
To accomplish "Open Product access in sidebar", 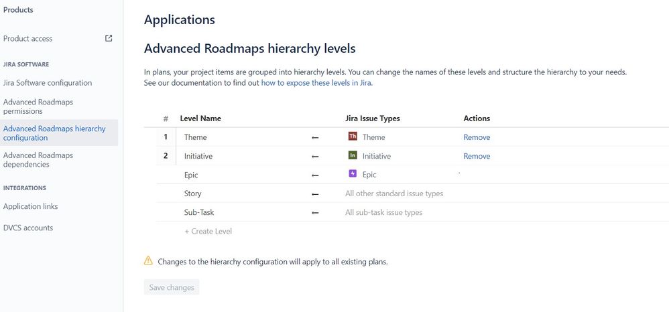I will click(27, 38).
